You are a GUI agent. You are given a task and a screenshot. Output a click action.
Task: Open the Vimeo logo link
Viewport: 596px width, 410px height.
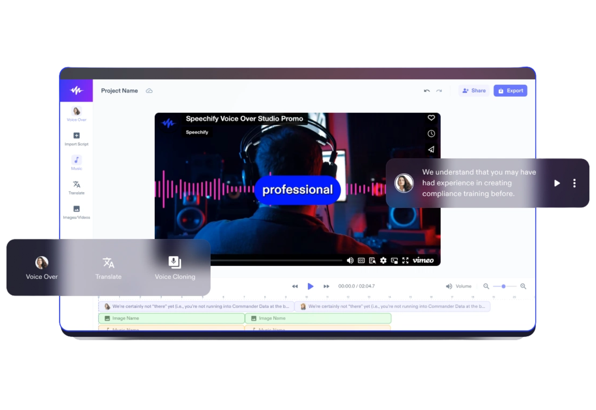click(x=423, y=260)
